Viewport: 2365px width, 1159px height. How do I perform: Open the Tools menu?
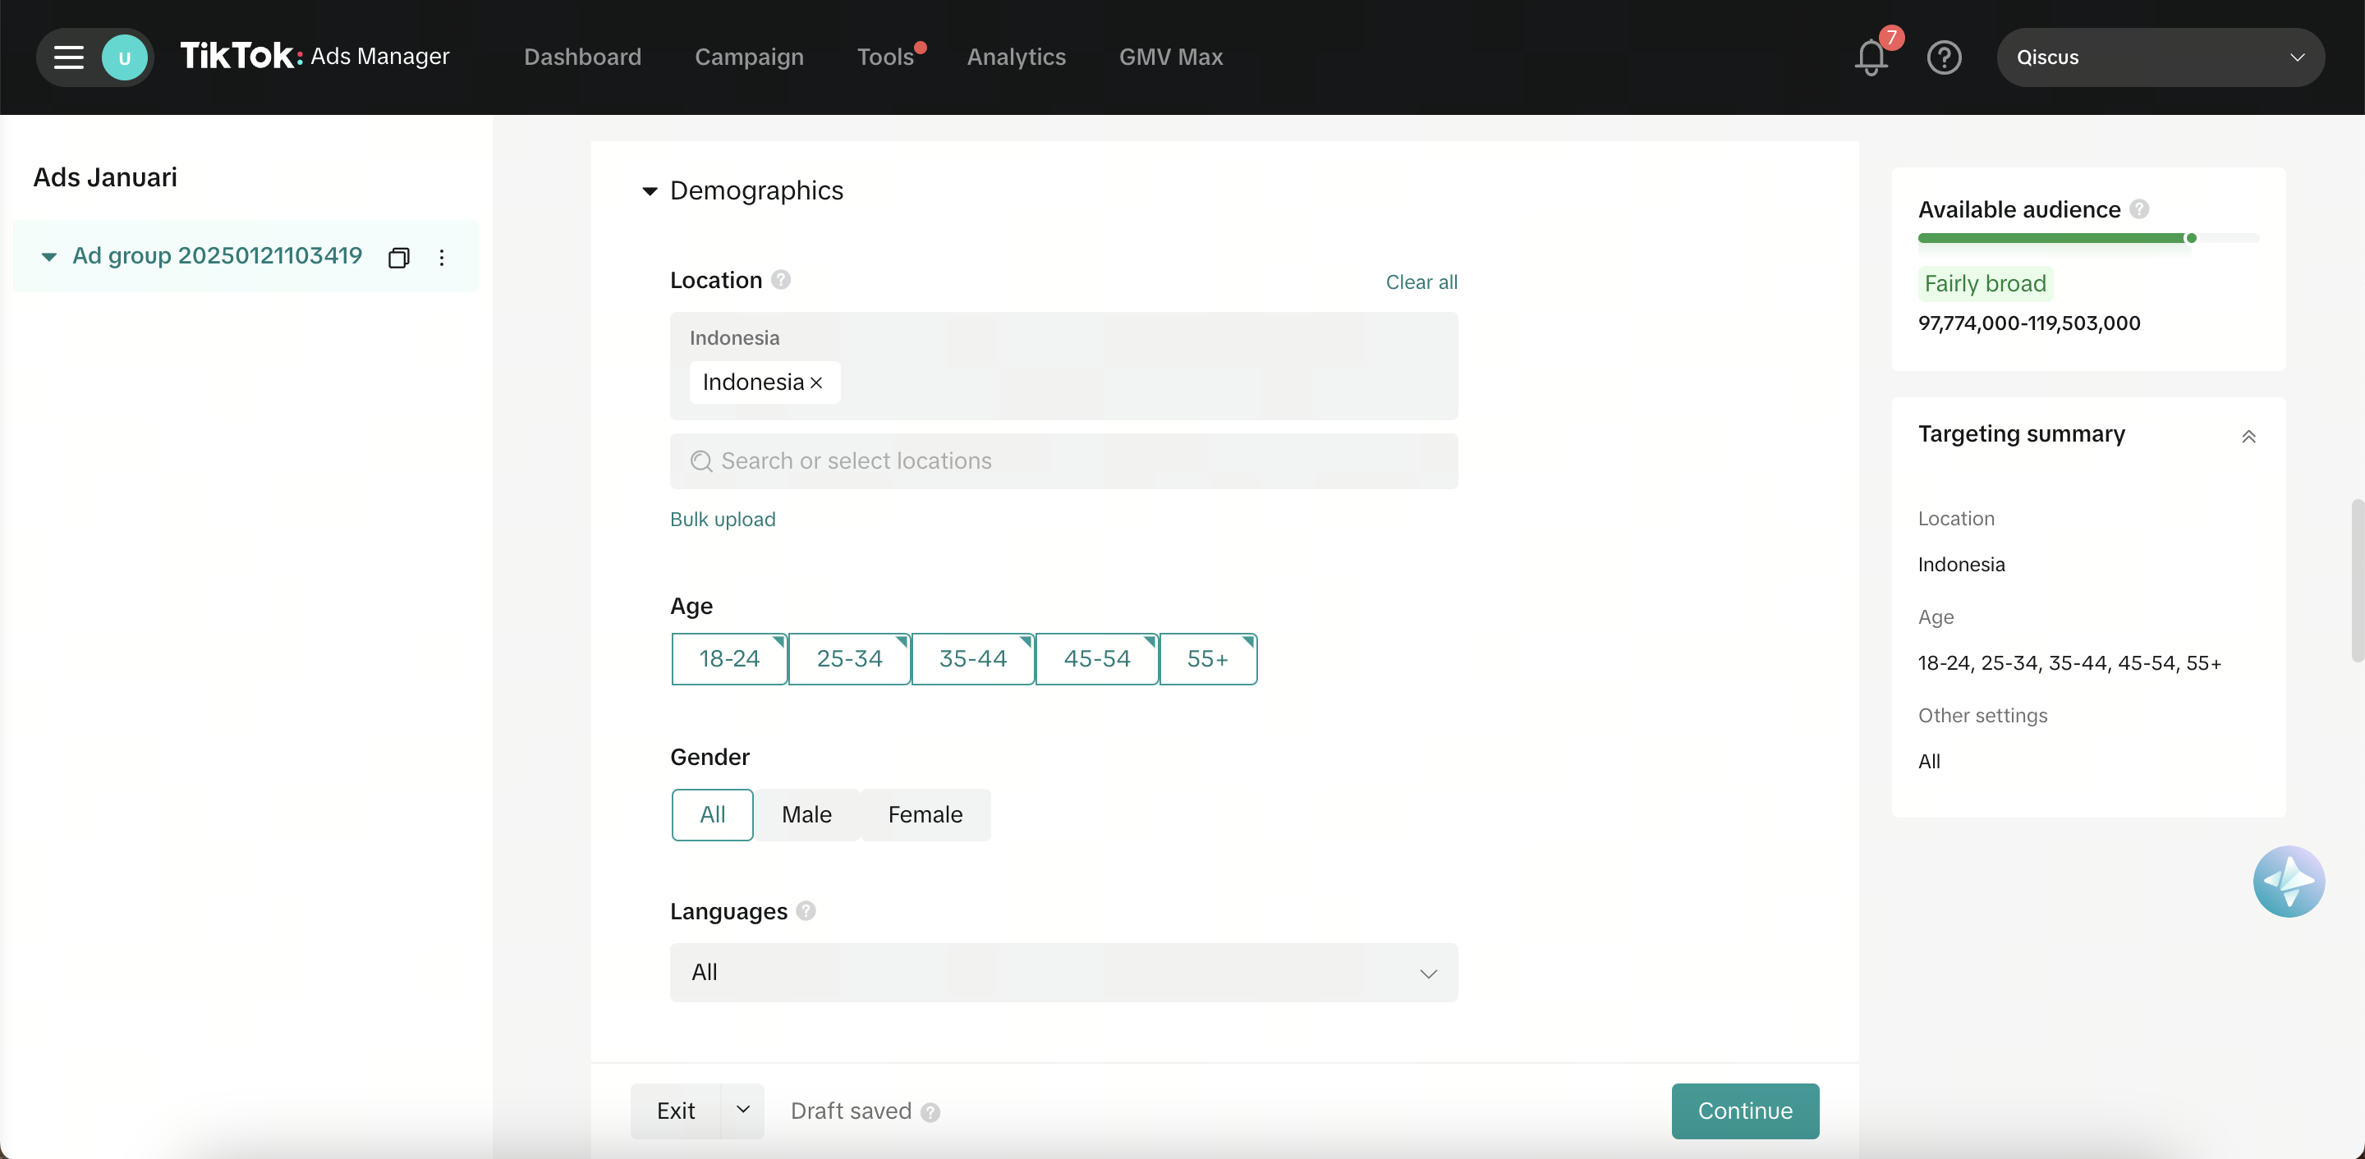885,57
